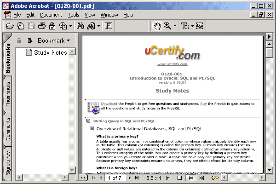Save the document with the floppy icon
Screen dimensions: 276x184
pos(31,26)
